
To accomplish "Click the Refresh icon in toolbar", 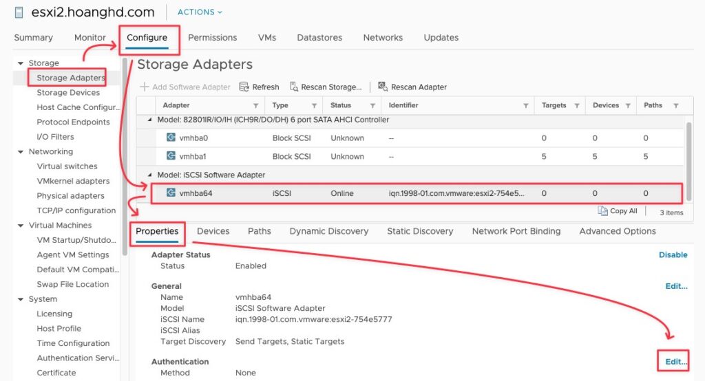I will coord(244,87).
